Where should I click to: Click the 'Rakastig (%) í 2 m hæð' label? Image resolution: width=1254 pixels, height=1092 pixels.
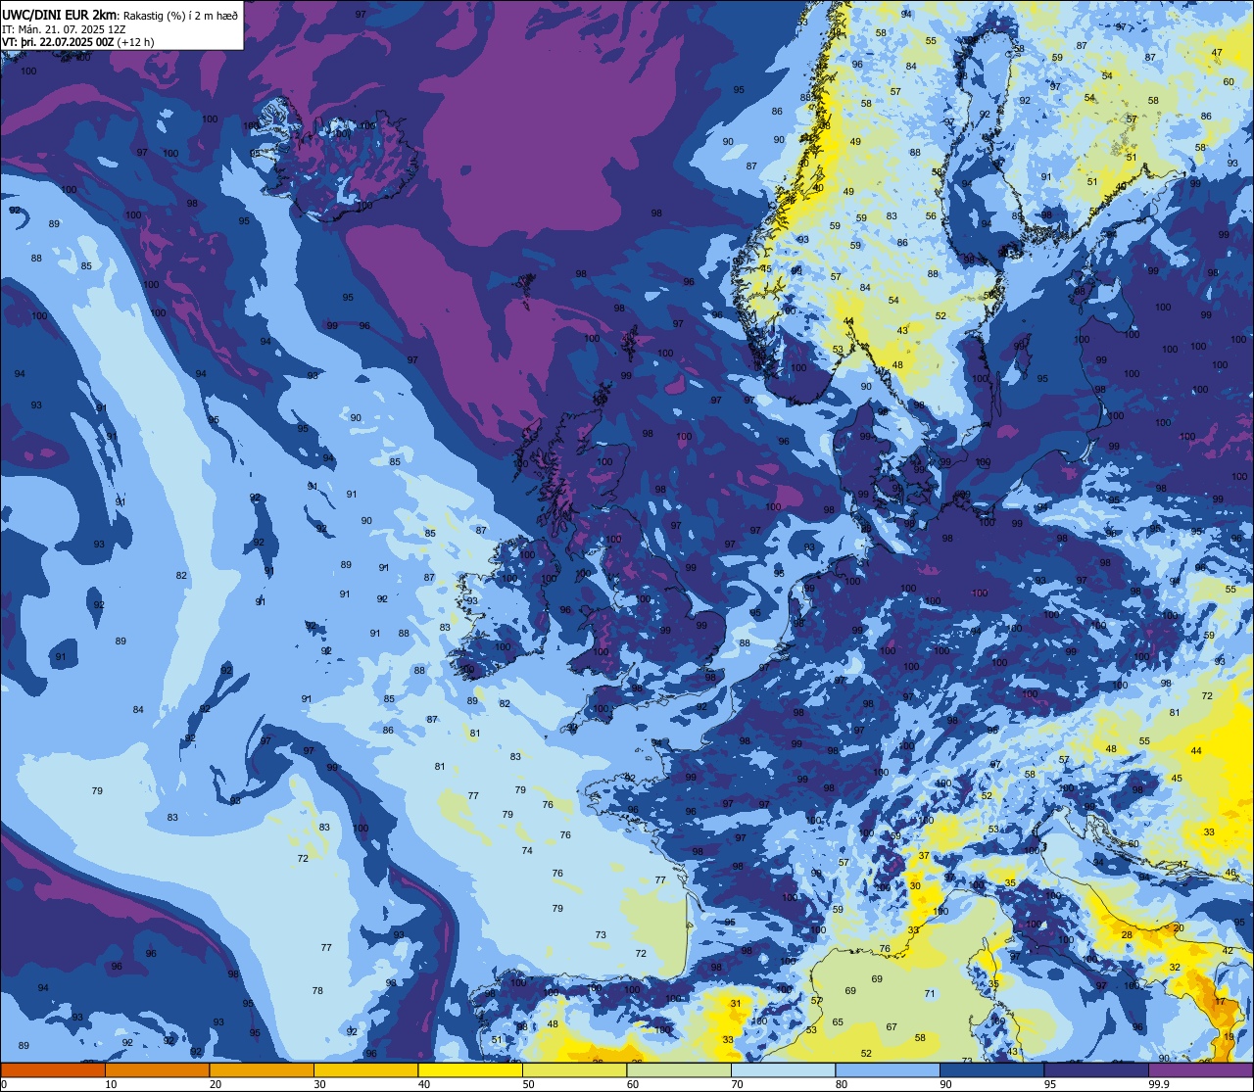click(180, 15)
